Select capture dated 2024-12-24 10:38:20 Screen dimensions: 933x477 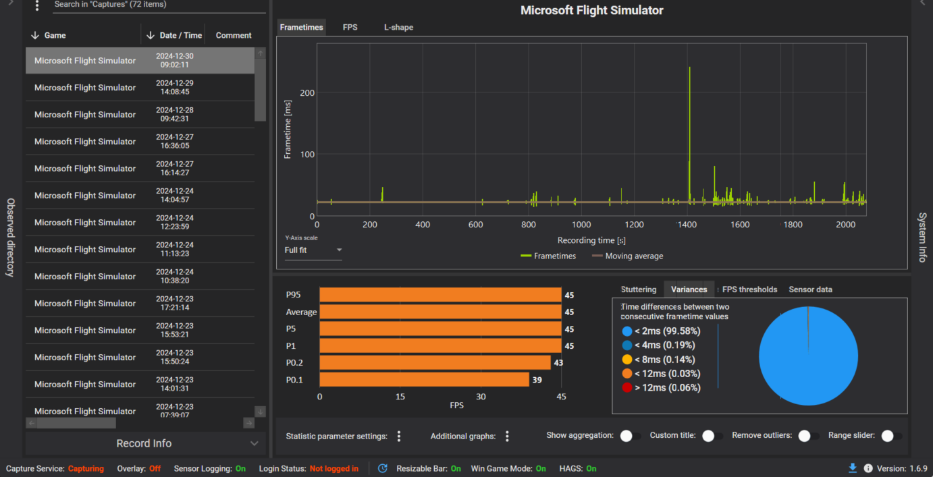[x=140, y=277]
